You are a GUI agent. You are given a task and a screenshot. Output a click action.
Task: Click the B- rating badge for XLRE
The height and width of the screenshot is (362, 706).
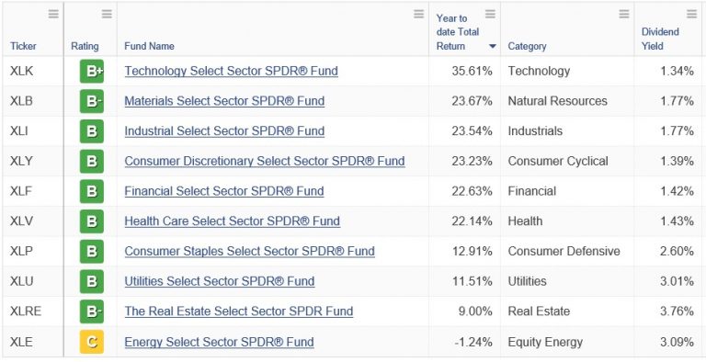pyautogui.click(x=92, y=311)
